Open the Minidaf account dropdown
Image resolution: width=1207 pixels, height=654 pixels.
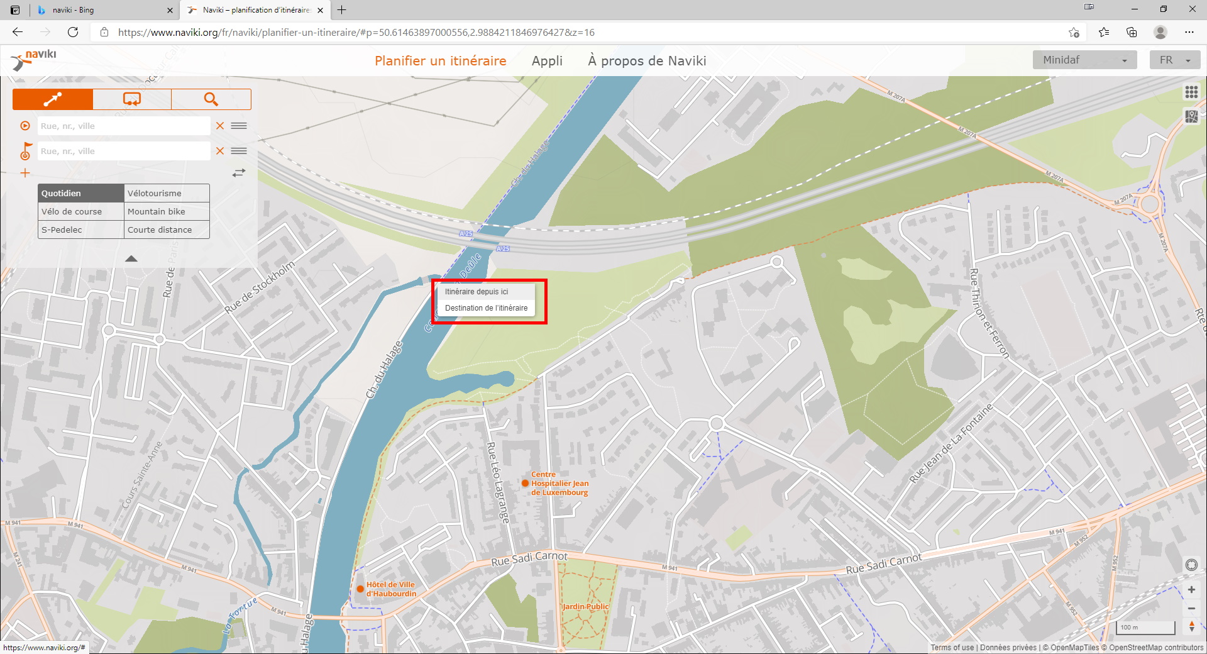pos(1084,60)
